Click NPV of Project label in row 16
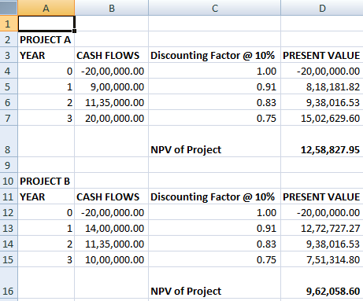The image size is (363, 301). point(214,283)
